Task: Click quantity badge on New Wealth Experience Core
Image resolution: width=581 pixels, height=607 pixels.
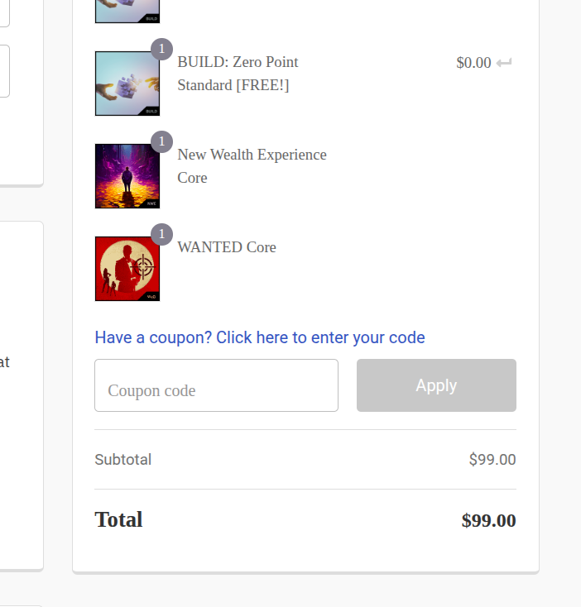Action: click(x=162, y=141)
